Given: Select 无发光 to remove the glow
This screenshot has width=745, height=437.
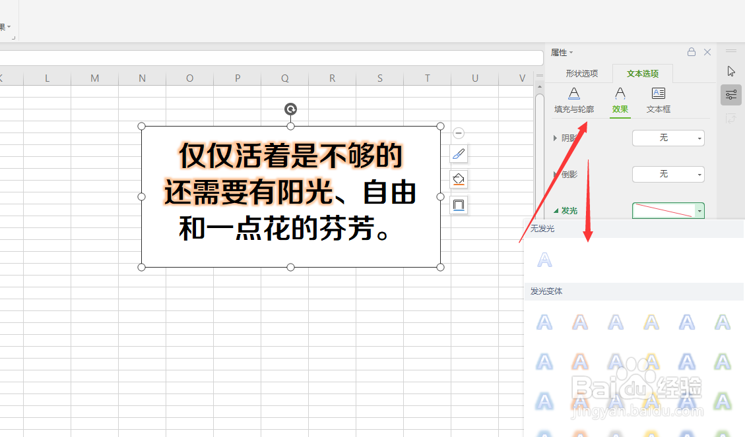Looking at the screenshot, I should [544, 259].
